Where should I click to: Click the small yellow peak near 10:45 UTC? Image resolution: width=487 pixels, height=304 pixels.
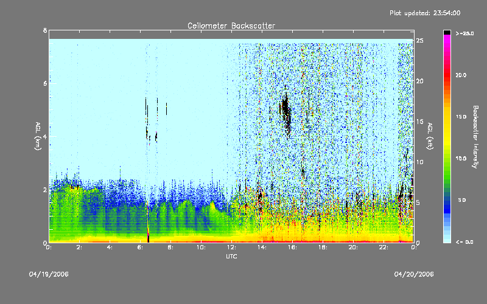212,206
